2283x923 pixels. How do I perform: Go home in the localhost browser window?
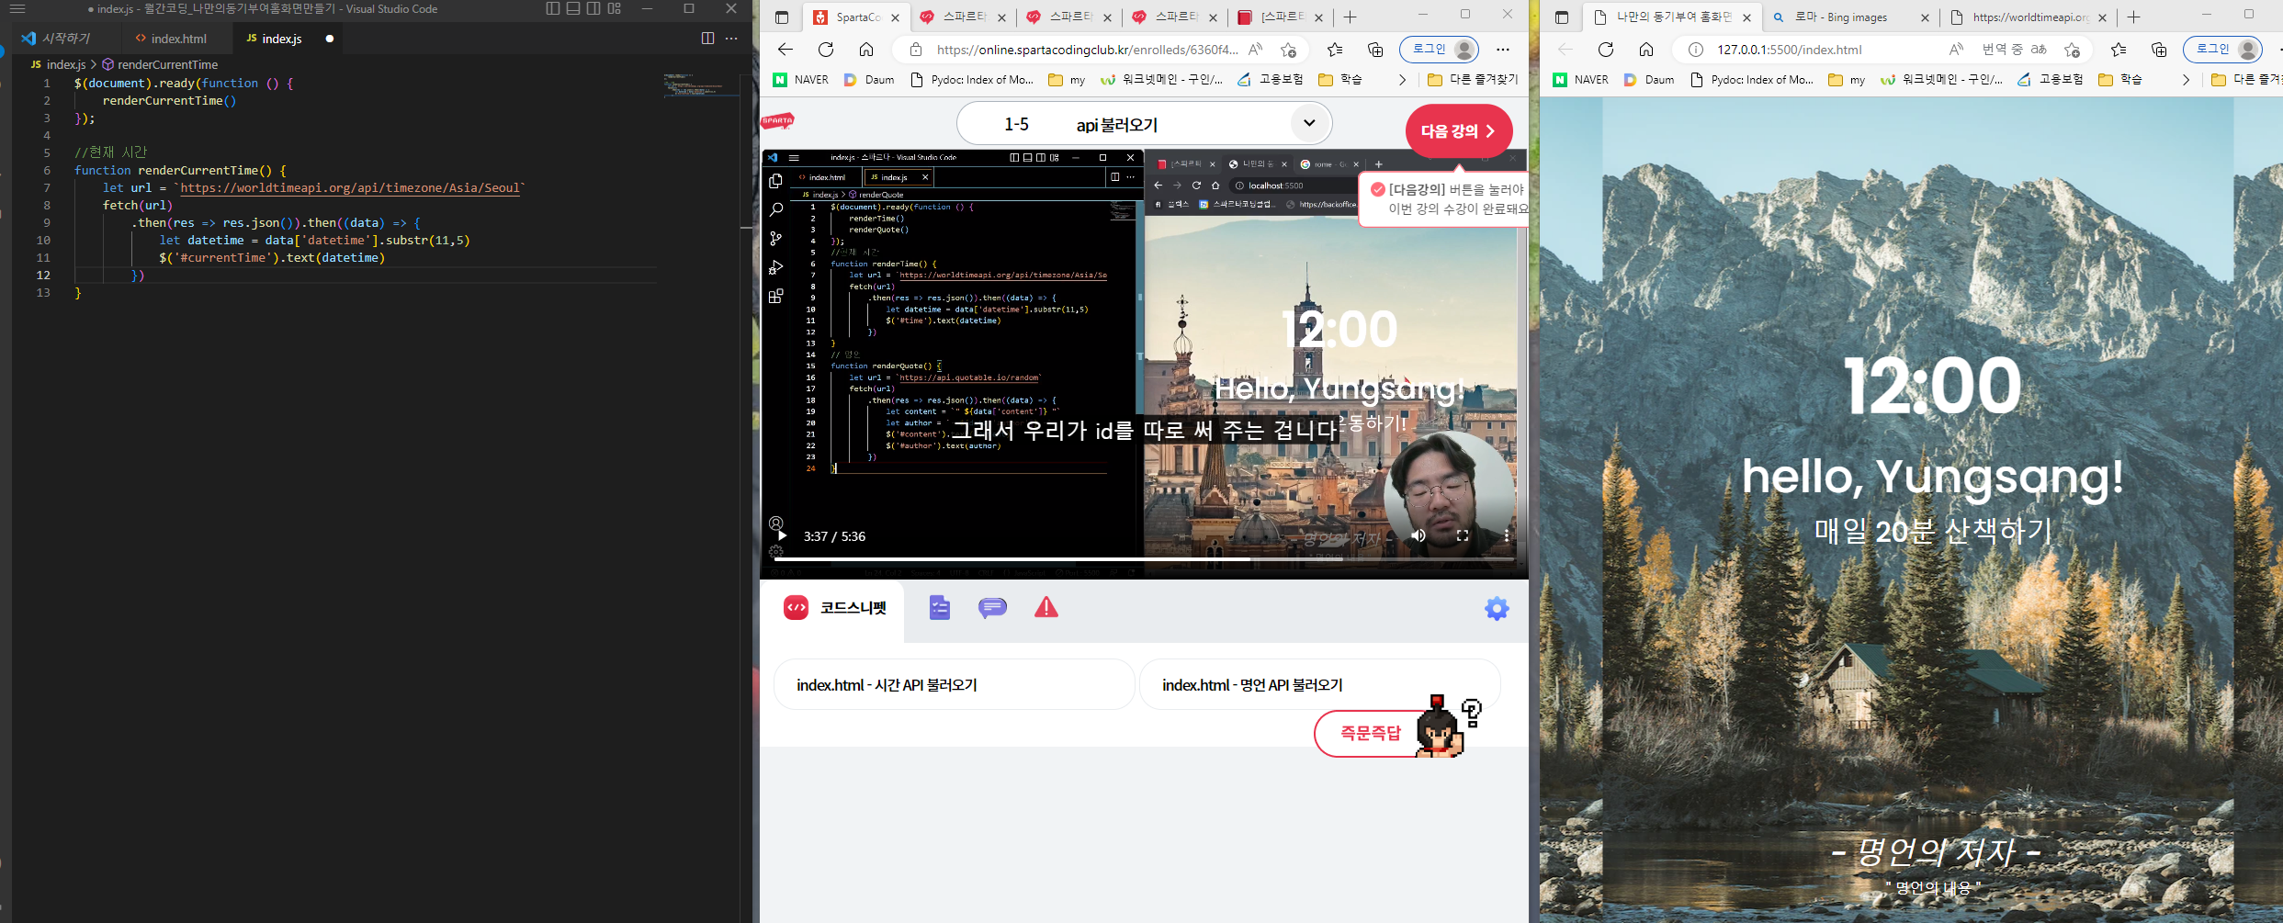coord(1646,50)
